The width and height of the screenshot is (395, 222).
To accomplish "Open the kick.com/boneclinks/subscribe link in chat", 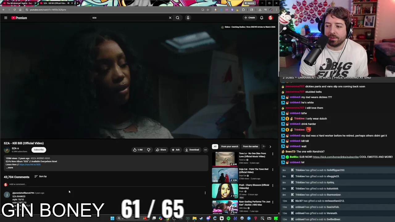I will (x=336, y=157).
